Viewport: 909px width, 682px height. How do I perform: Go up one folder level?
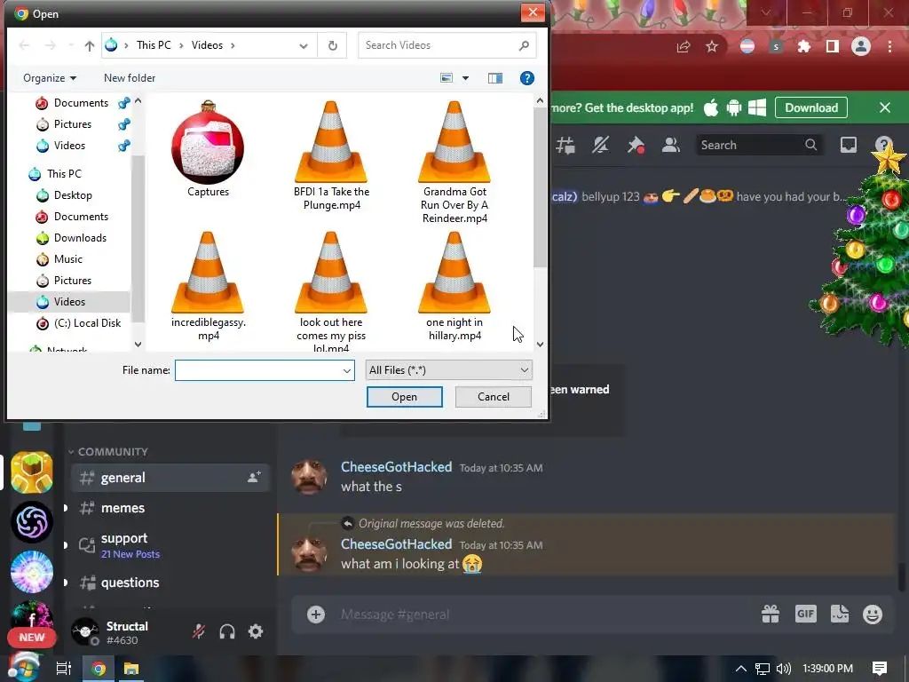[90, 45]
